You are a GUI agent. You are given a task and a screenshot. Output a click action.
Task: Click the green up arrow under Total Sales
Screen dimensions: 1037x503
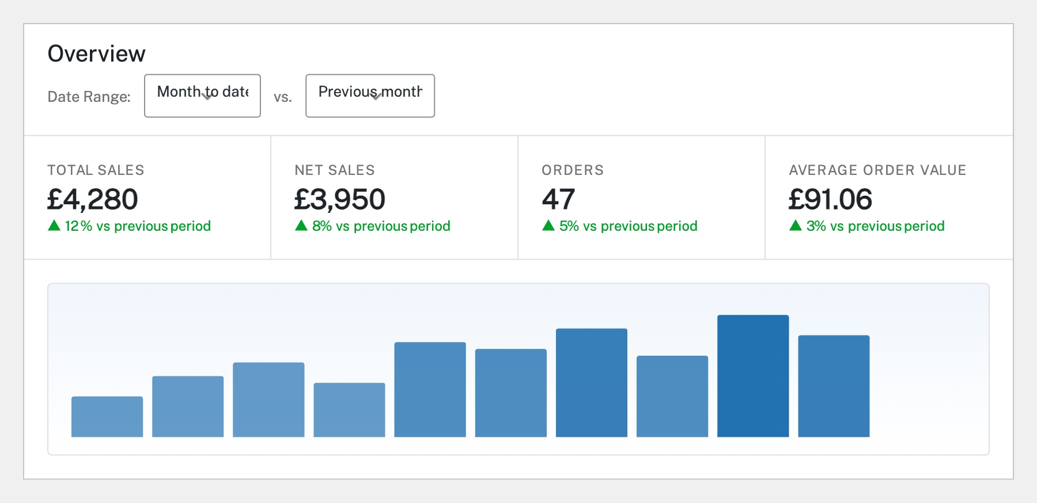pyautogui.click(x=54, y=225)
